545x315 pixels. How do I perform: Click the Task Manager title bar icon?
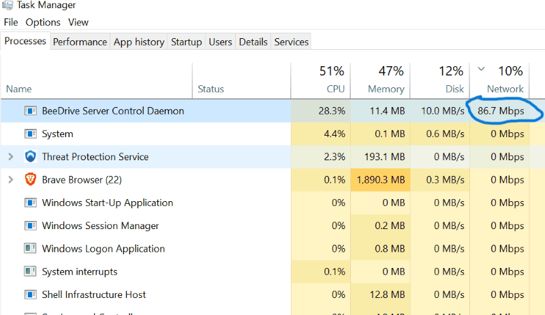pos(7,5)
